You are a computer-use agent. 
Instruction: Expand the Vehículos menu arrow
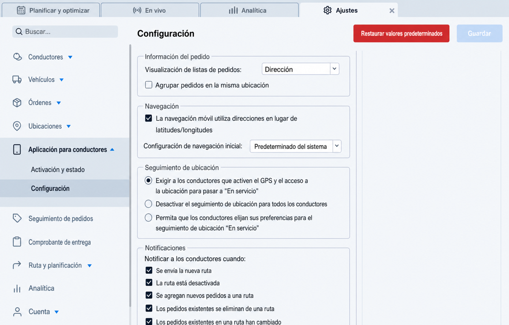coord(61,80)
